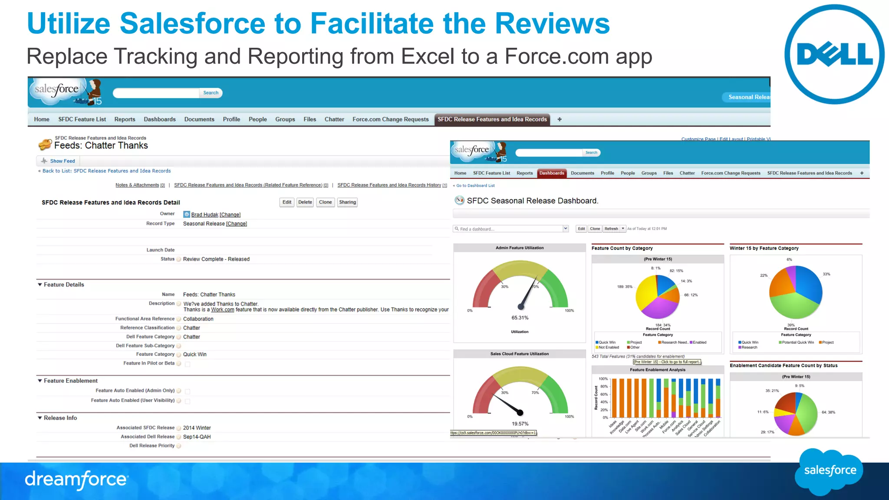Click the Salesforce logo in the record page

click(66, 91)
